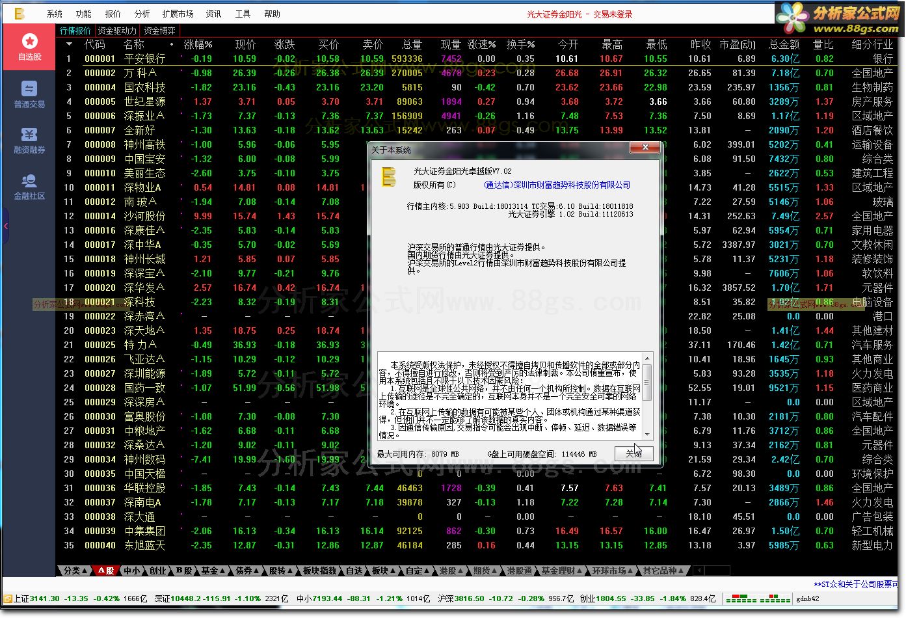Select the A股 bottom tab
This screenshot has height=618, width=906.
pyautogui.click(x=105, y=571)
